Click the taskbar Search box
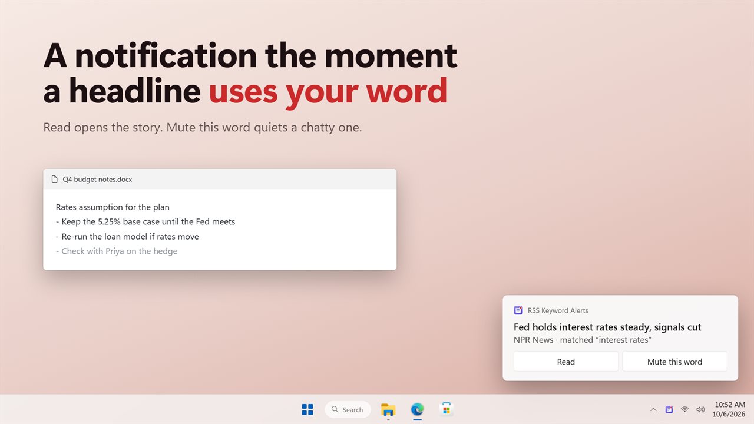 [348, 409]
